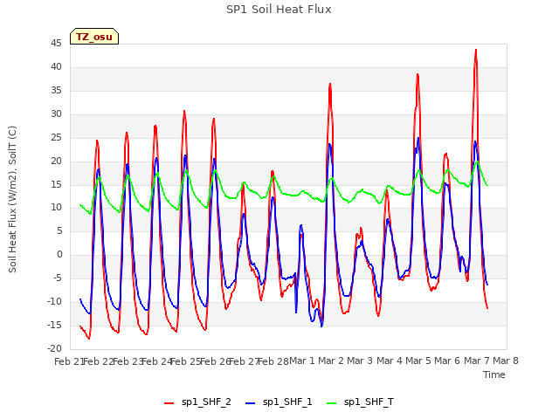Click the Feb 28 x-axis label
This screenshot has width=559, height=419.
pos(273,361)
